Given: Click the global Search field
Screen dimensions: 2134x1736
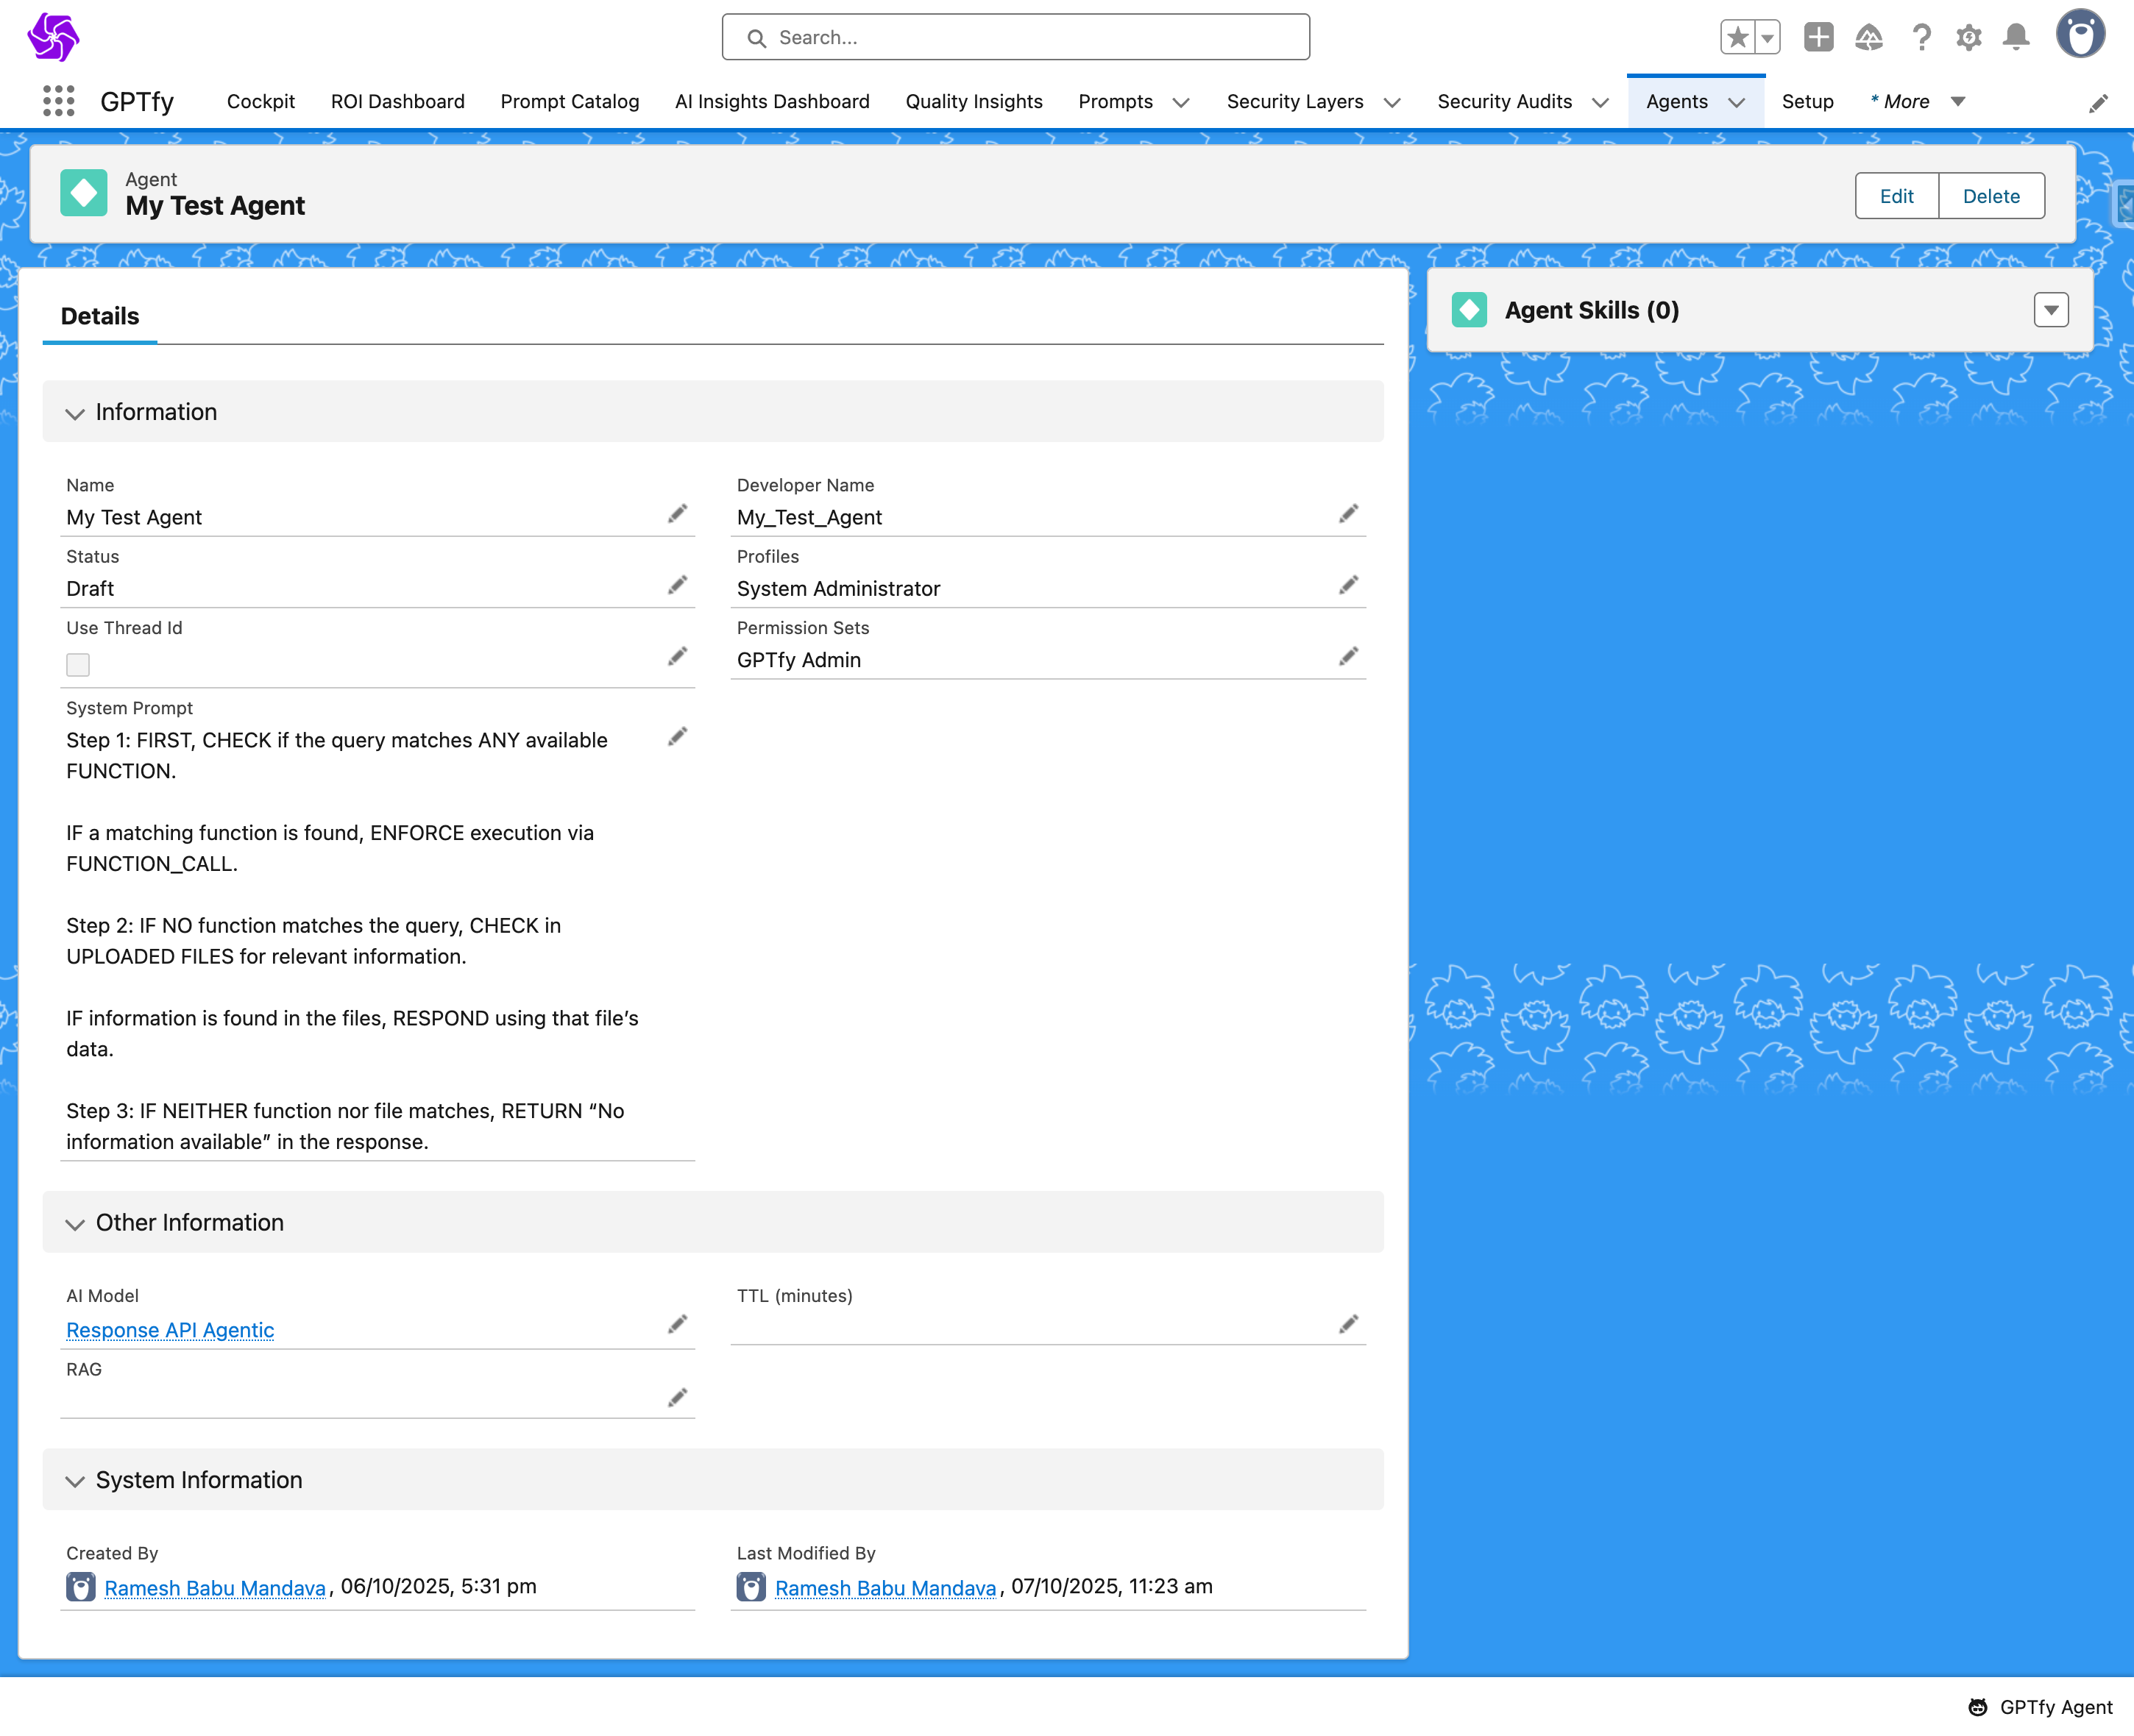Looking at the screenshot, I should tap(1015, 38).
